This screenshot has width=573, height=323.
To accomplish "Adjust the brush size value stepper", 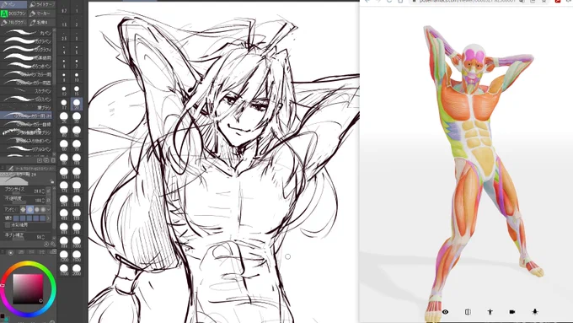I will 43,191.
